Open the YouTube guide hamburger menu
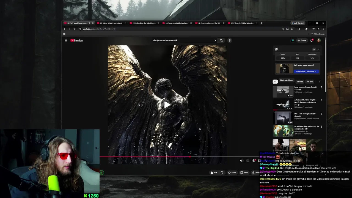The width and height of the screenshot is (352, 198). 66,40
